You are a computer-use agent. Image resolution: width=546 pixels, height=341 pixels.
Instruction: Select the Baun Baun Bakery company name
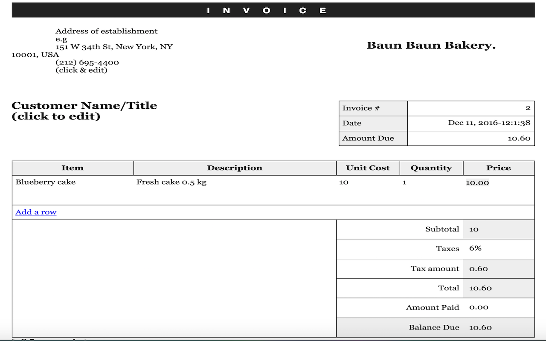[x=431, y=46]
